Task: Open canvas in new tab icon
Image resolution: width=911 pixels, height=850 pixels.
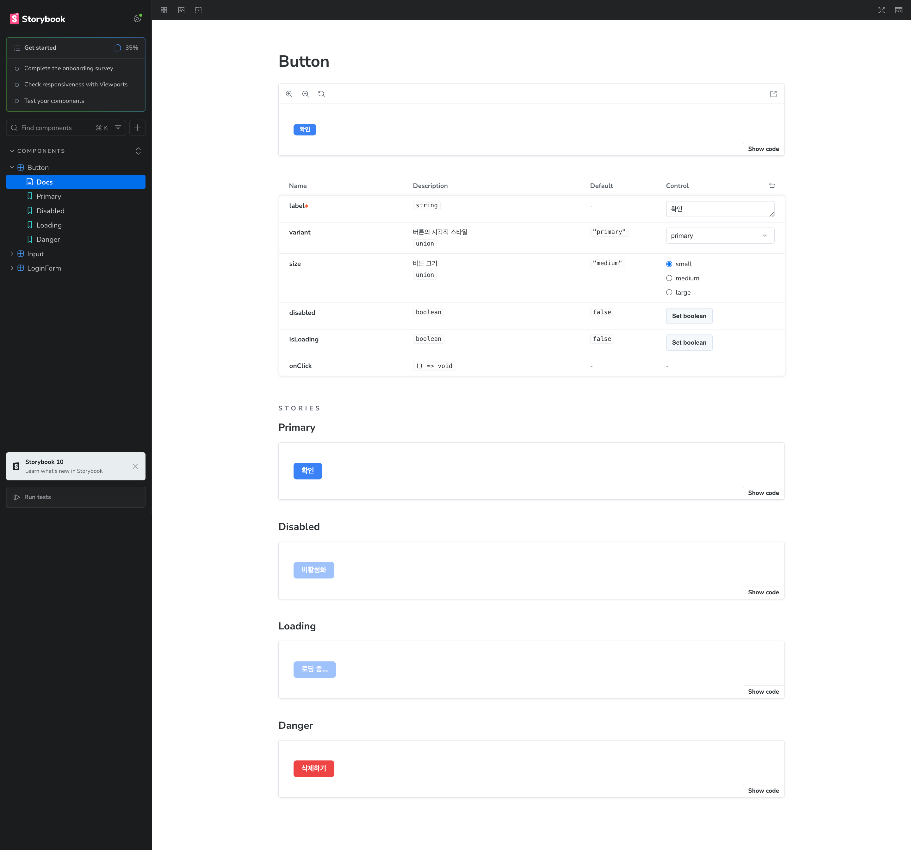Action: pyautogui.click(x=773, y=94)
